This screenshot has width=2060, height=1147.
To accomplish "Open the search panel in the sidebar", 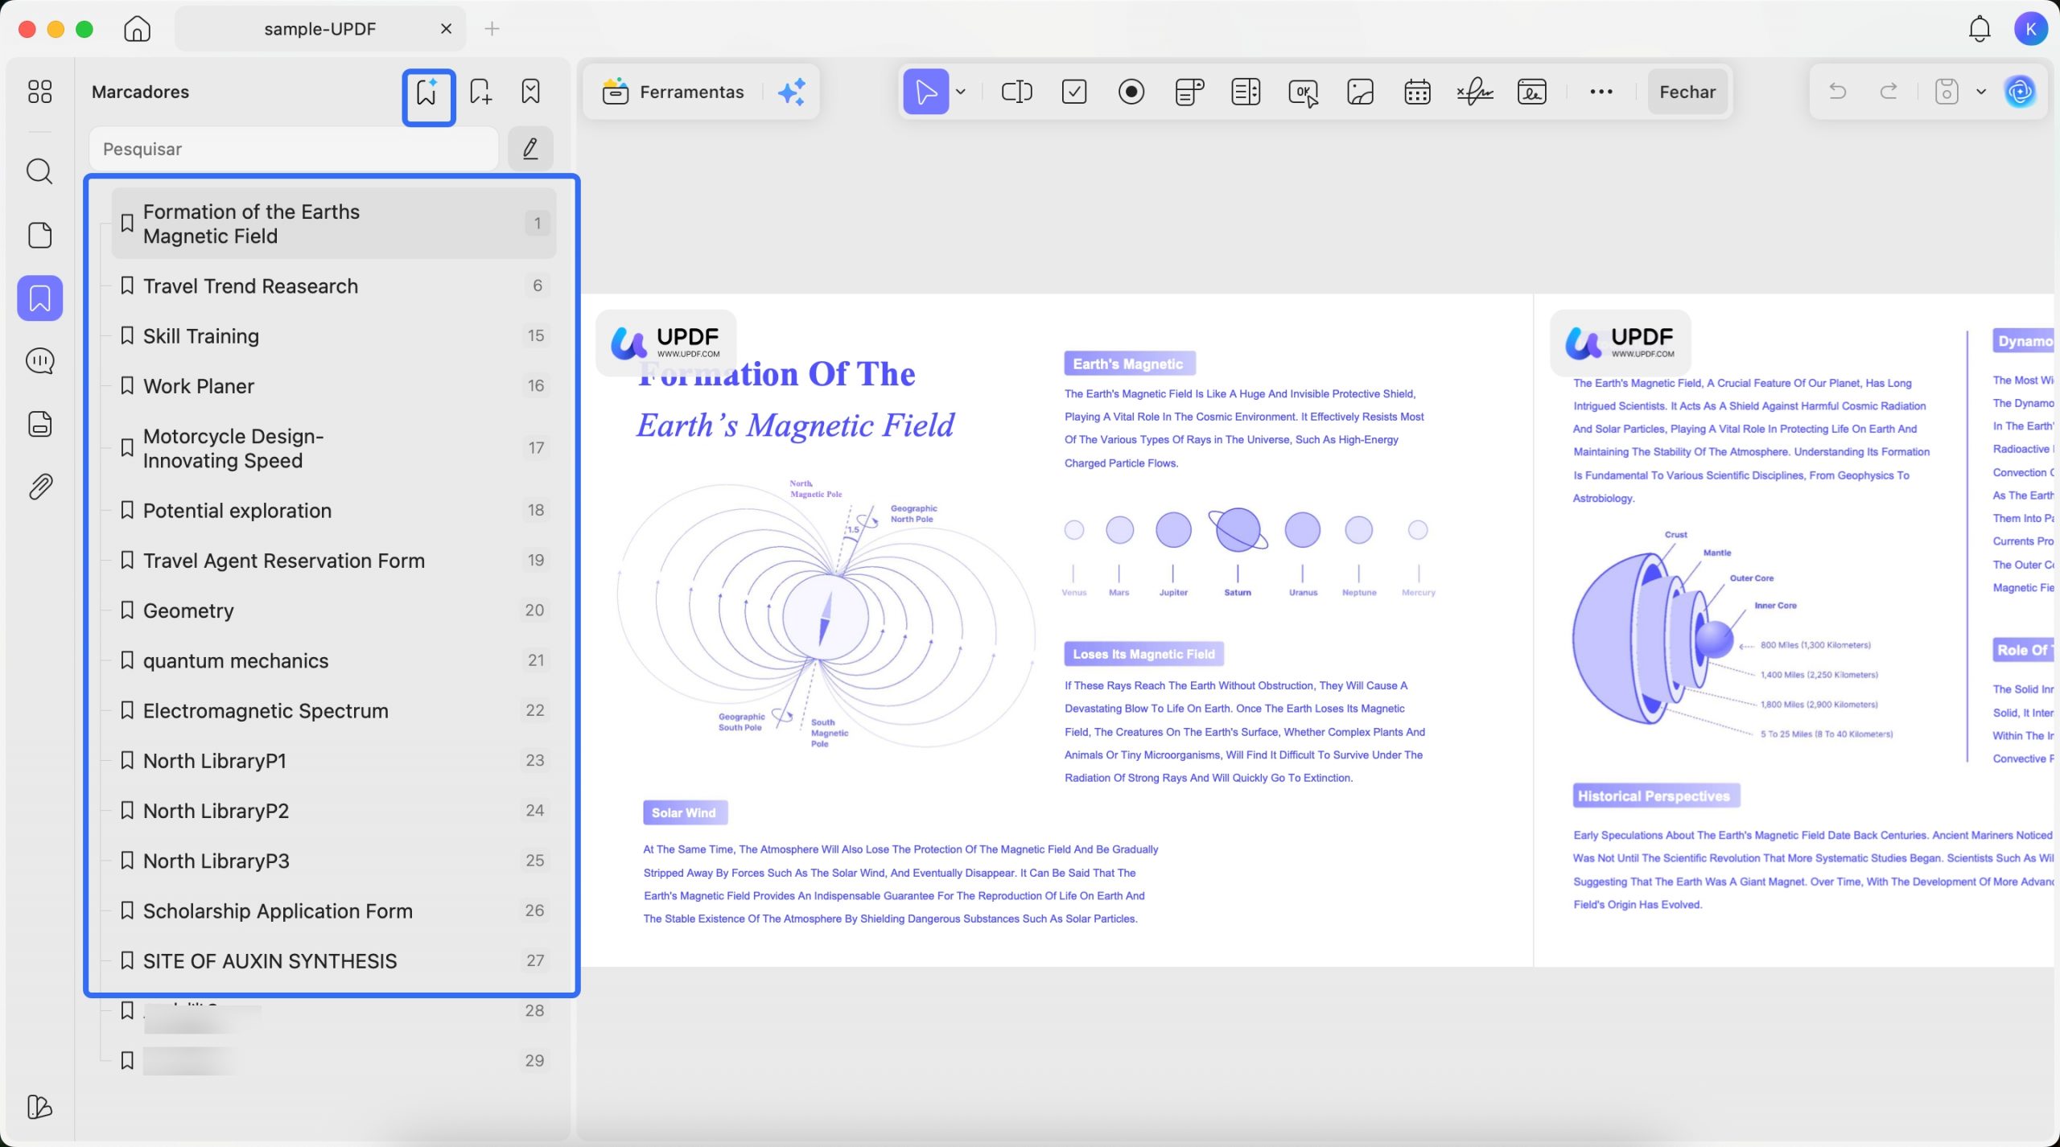I will pyautogui.click(x=39, y=171).
